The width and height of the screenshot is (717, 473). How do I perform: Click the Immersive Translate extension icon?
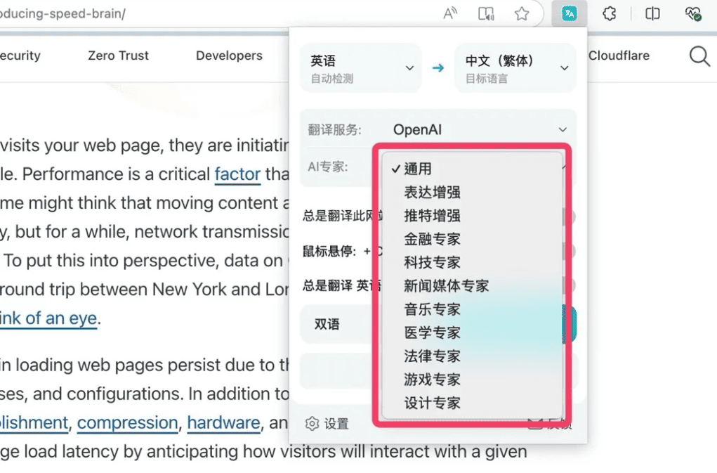tap(570, 13)
